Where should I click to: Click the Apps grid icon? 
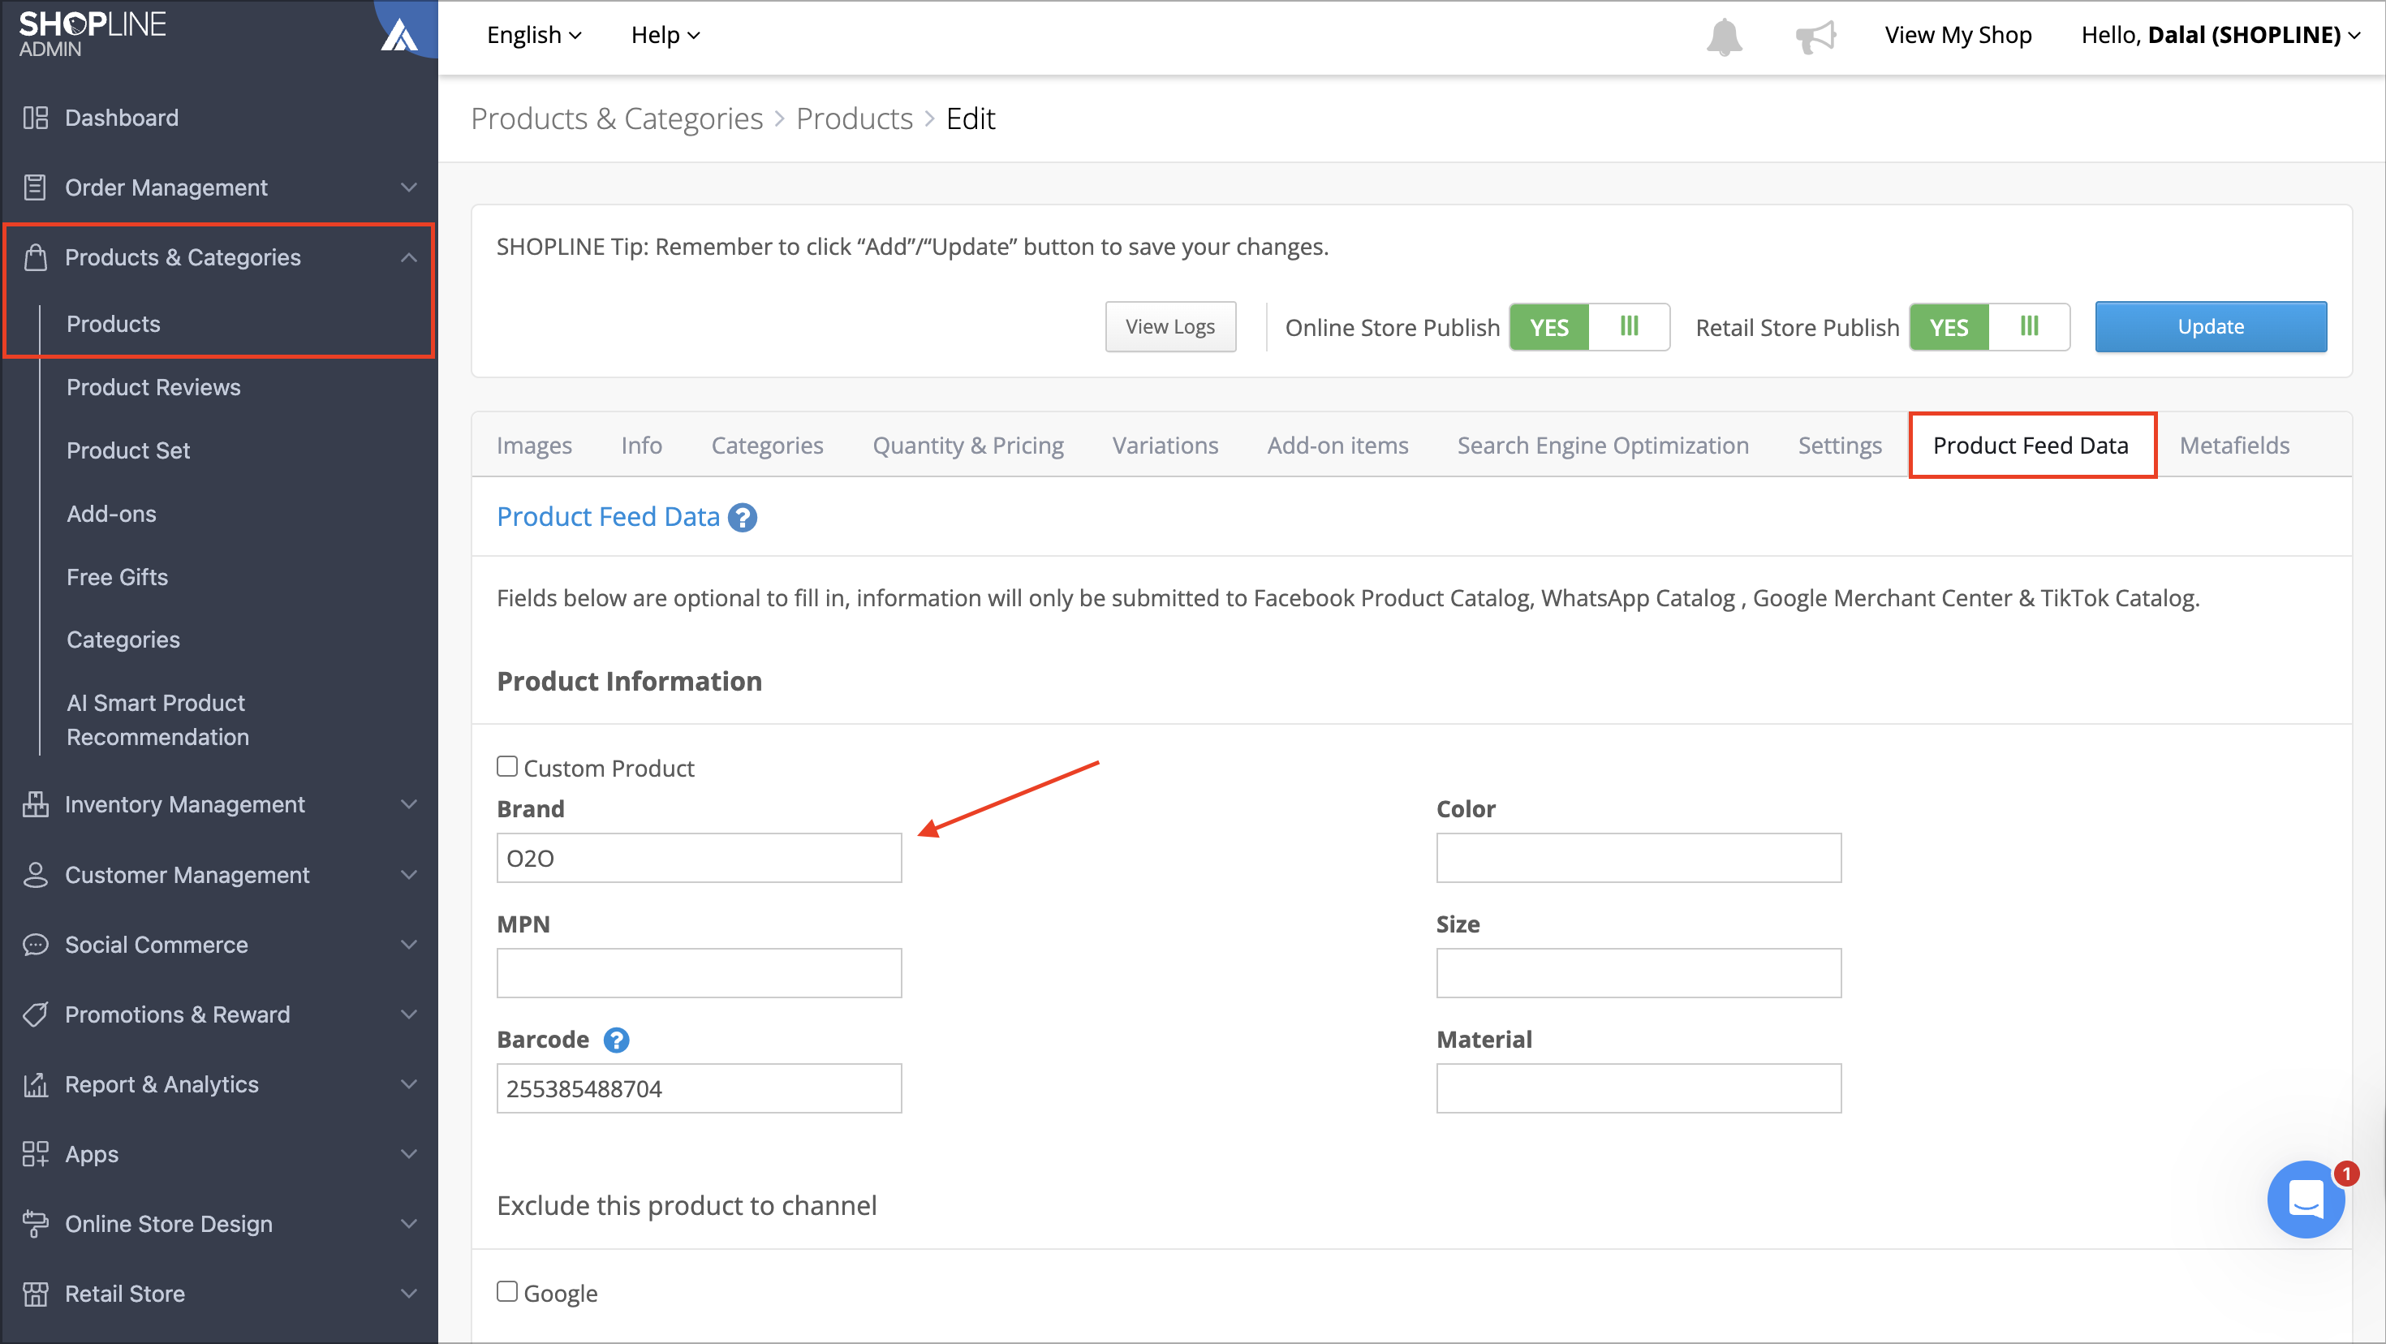point(35,1154)
